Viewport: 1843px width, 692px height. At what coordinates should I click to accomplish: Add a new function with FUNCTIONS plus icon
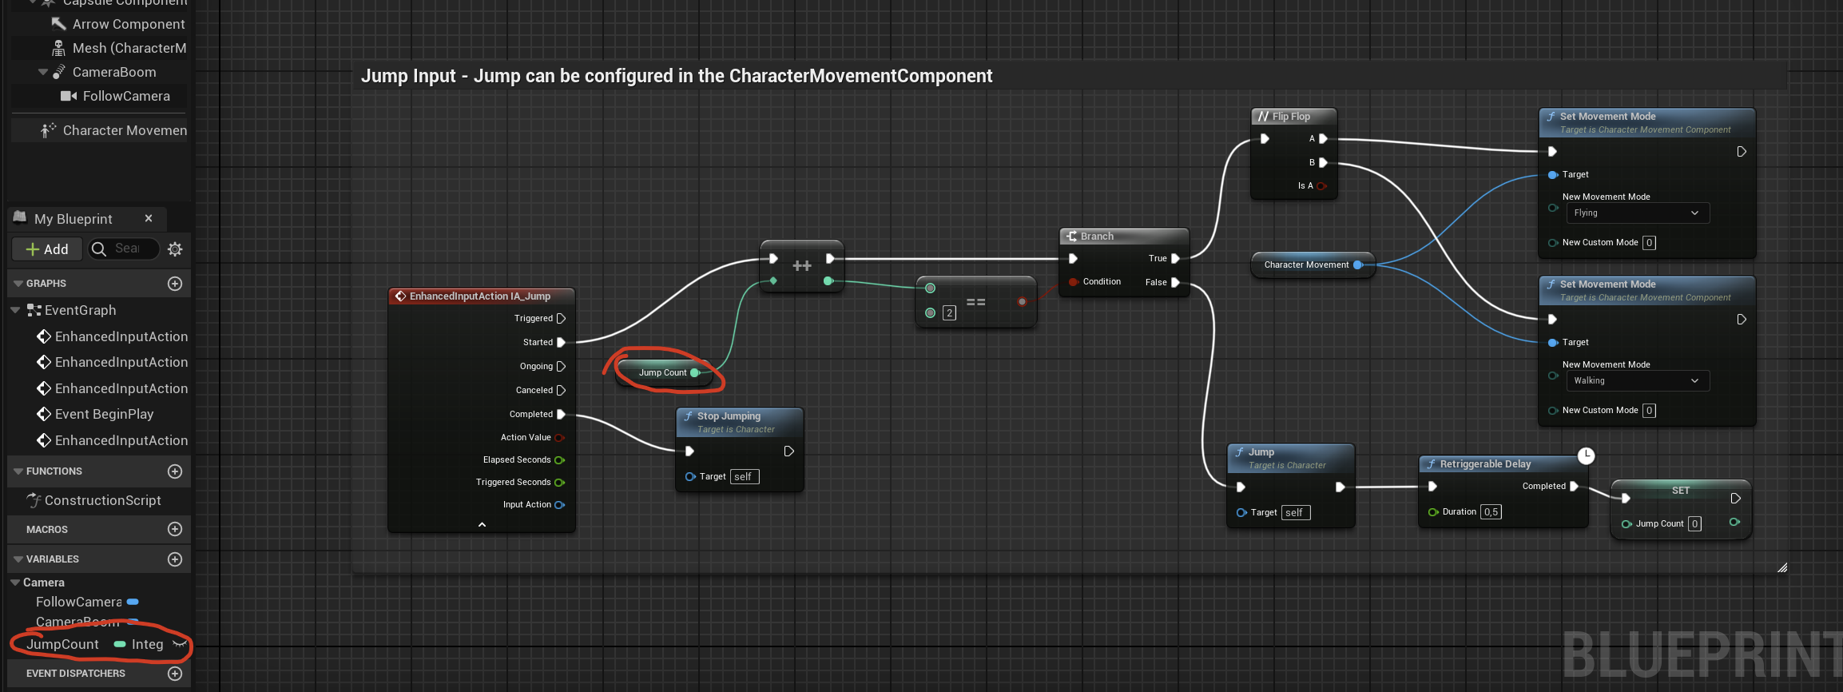coord(175,471)
